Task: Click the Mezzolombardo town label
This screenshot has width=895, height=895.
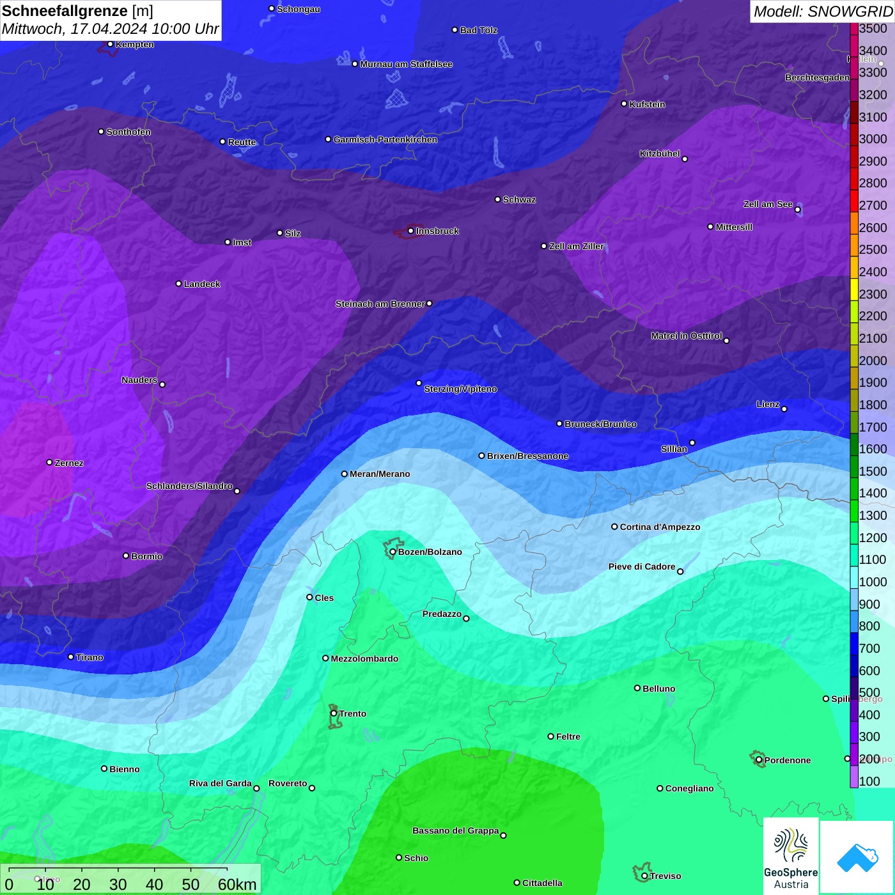Action: click(364, 658)
